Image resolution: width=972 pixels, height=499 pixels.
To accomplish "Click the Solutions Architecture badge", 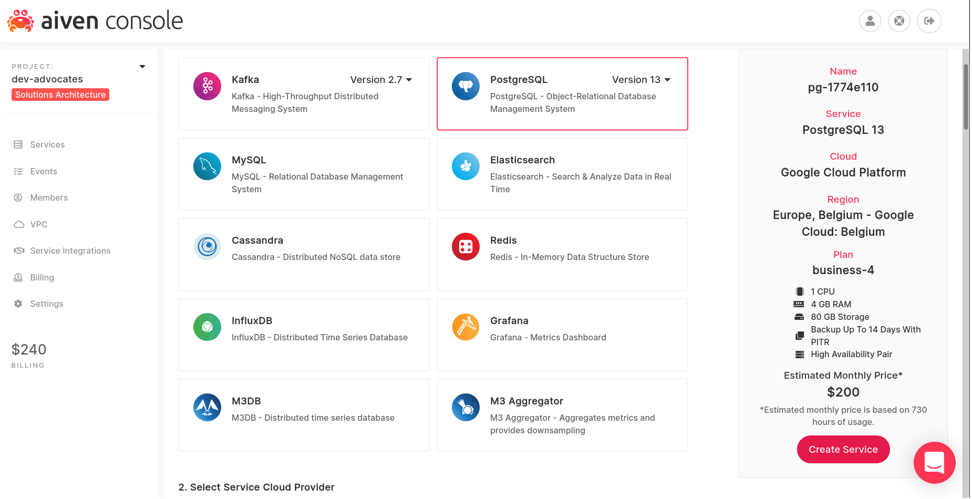I will 60,95.
